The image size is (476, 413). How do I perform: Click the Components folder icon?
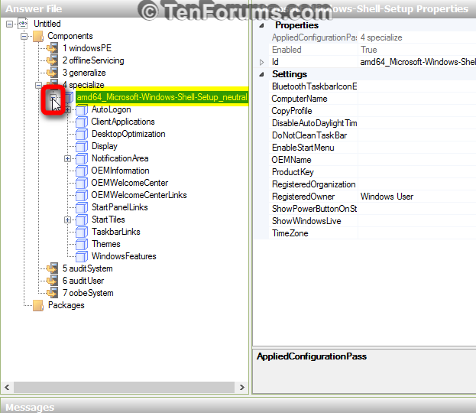point(38,36)
